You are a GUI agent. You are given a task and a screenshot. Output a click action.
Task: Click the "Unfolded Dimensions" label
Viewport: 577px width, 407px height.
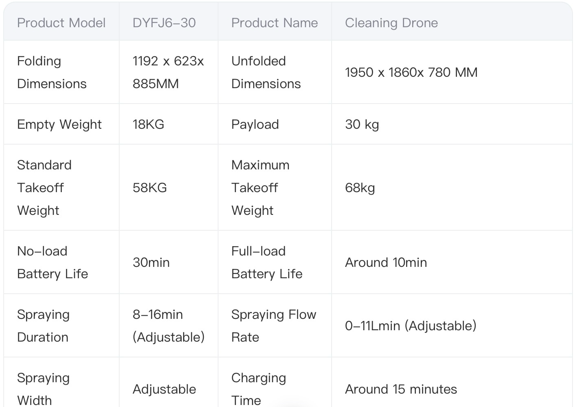pyautogui.click(x=266, y=72)
